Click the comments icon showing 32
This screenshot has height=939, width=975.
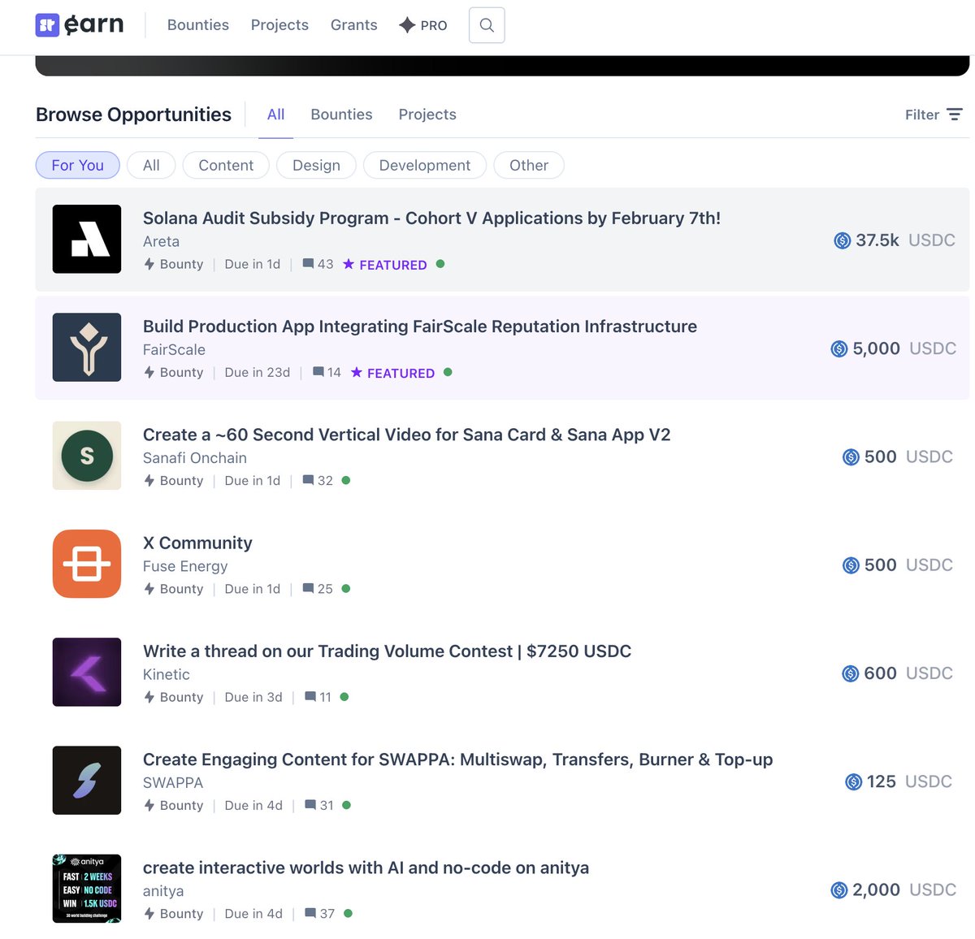[x=308, y=480]
